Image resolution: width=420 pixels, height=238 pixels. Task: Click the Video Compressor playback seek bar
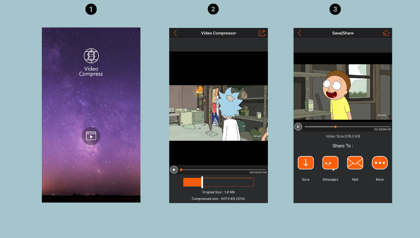(x=223, y=170)
